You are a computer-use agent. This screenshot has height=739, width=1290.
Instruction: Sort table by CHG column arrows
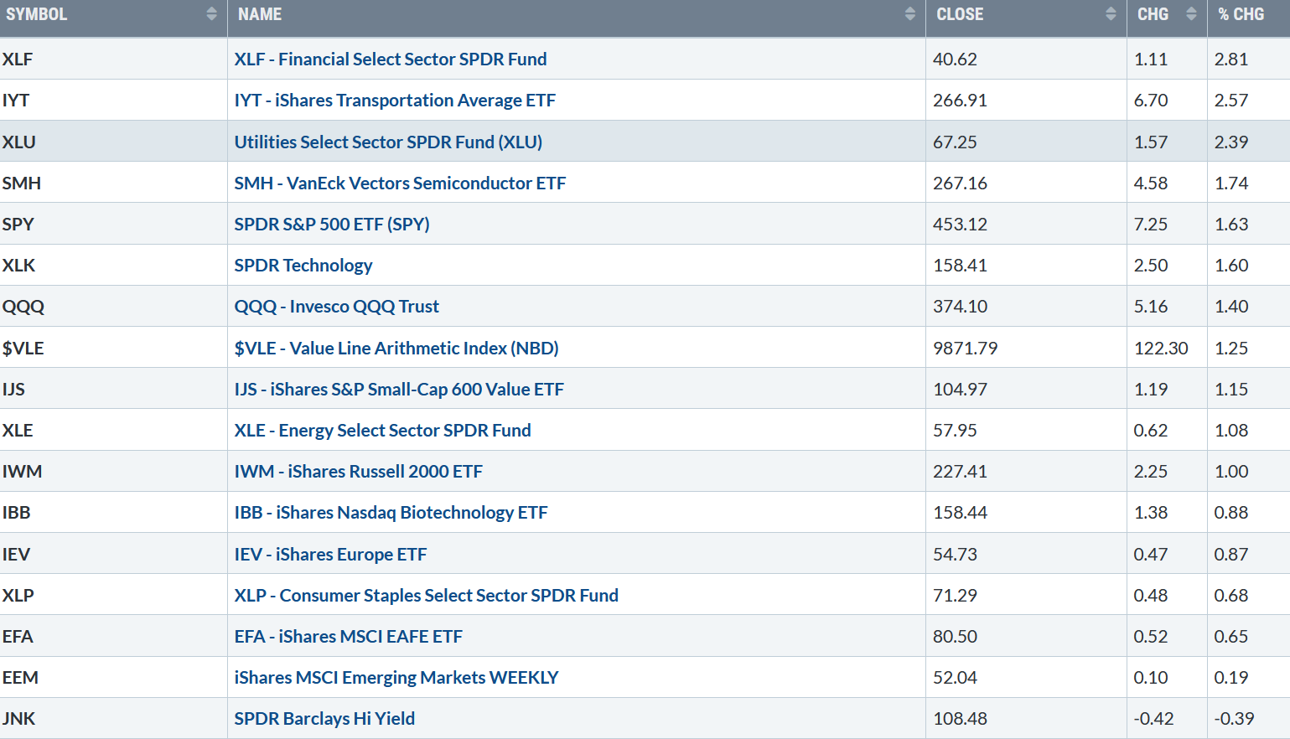coord(1191,14)
